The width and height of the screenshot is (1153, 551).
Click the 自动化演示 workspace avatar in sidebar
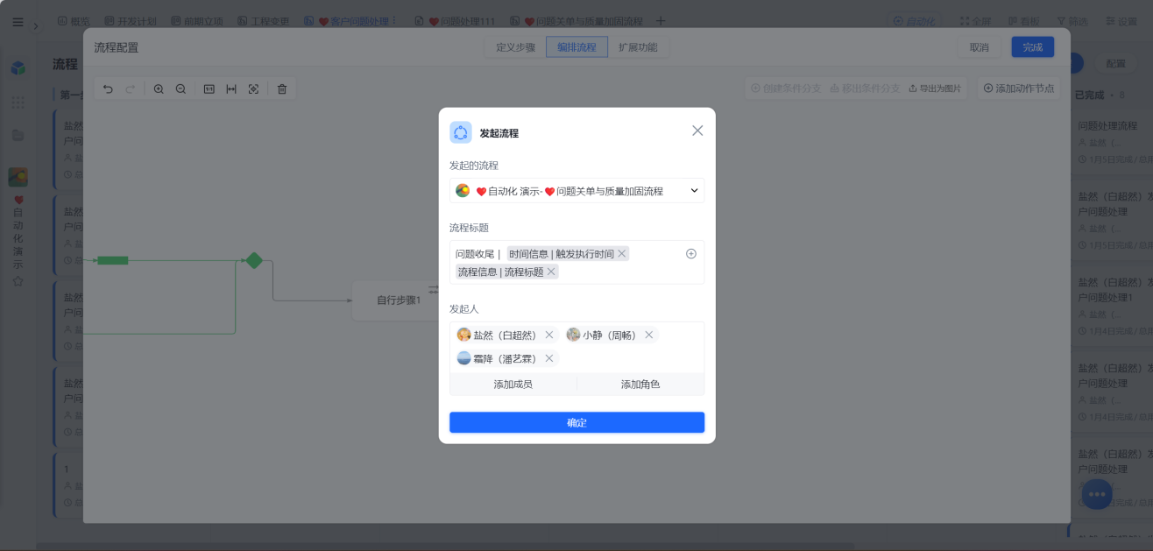coord(18,177)
